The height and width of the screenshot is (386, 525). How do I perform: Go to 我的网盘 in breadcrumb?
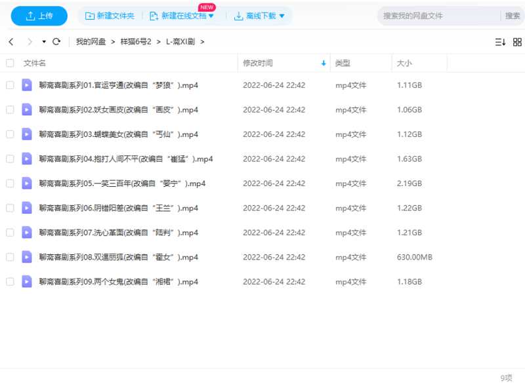pyautogui.click(x=91, y=42)
